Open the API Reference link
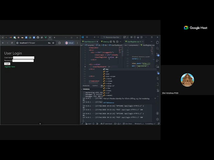214x160 pixels. point(109,103)
